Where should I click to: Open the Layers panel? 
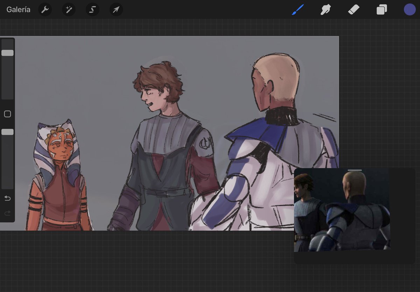coord(381,9)
